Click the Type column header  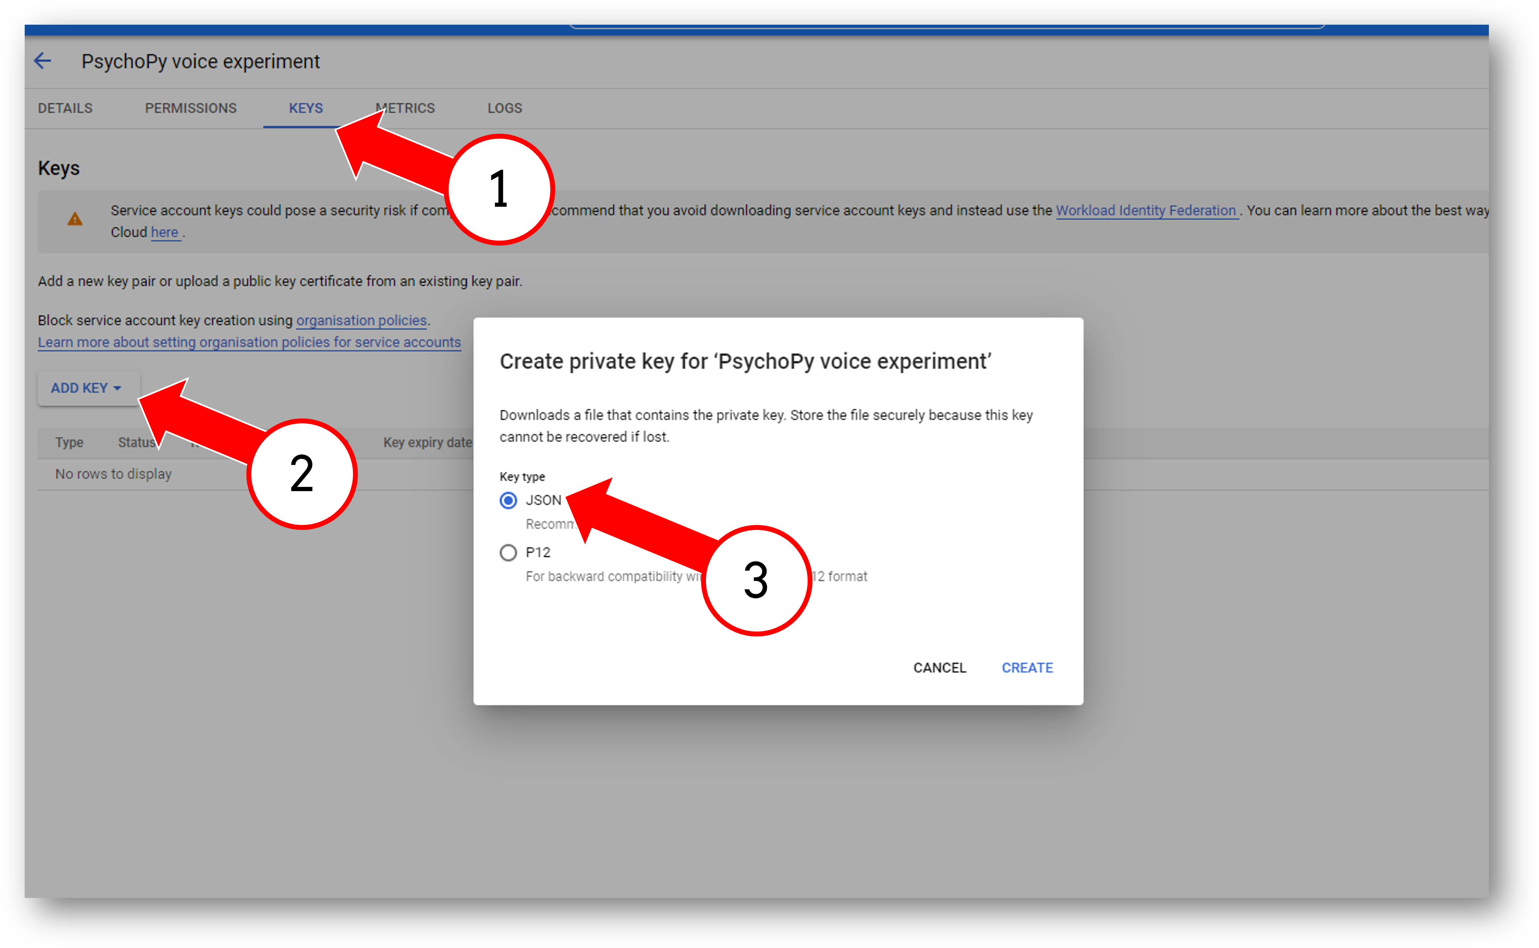coord(69,443)
